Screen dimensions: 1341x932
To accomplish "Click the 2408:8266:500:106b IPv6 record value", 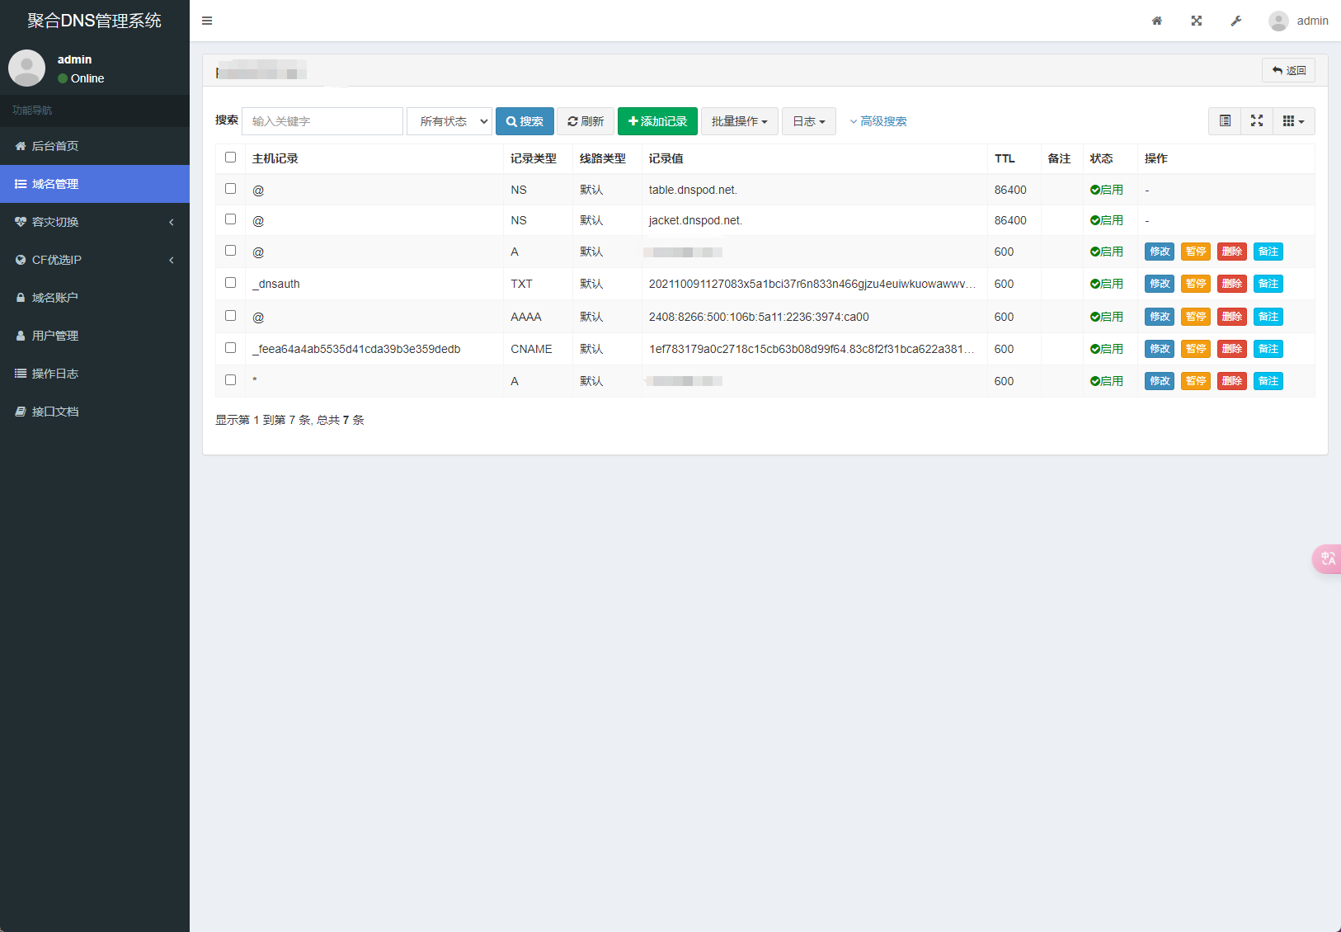I will click(759, 317).
